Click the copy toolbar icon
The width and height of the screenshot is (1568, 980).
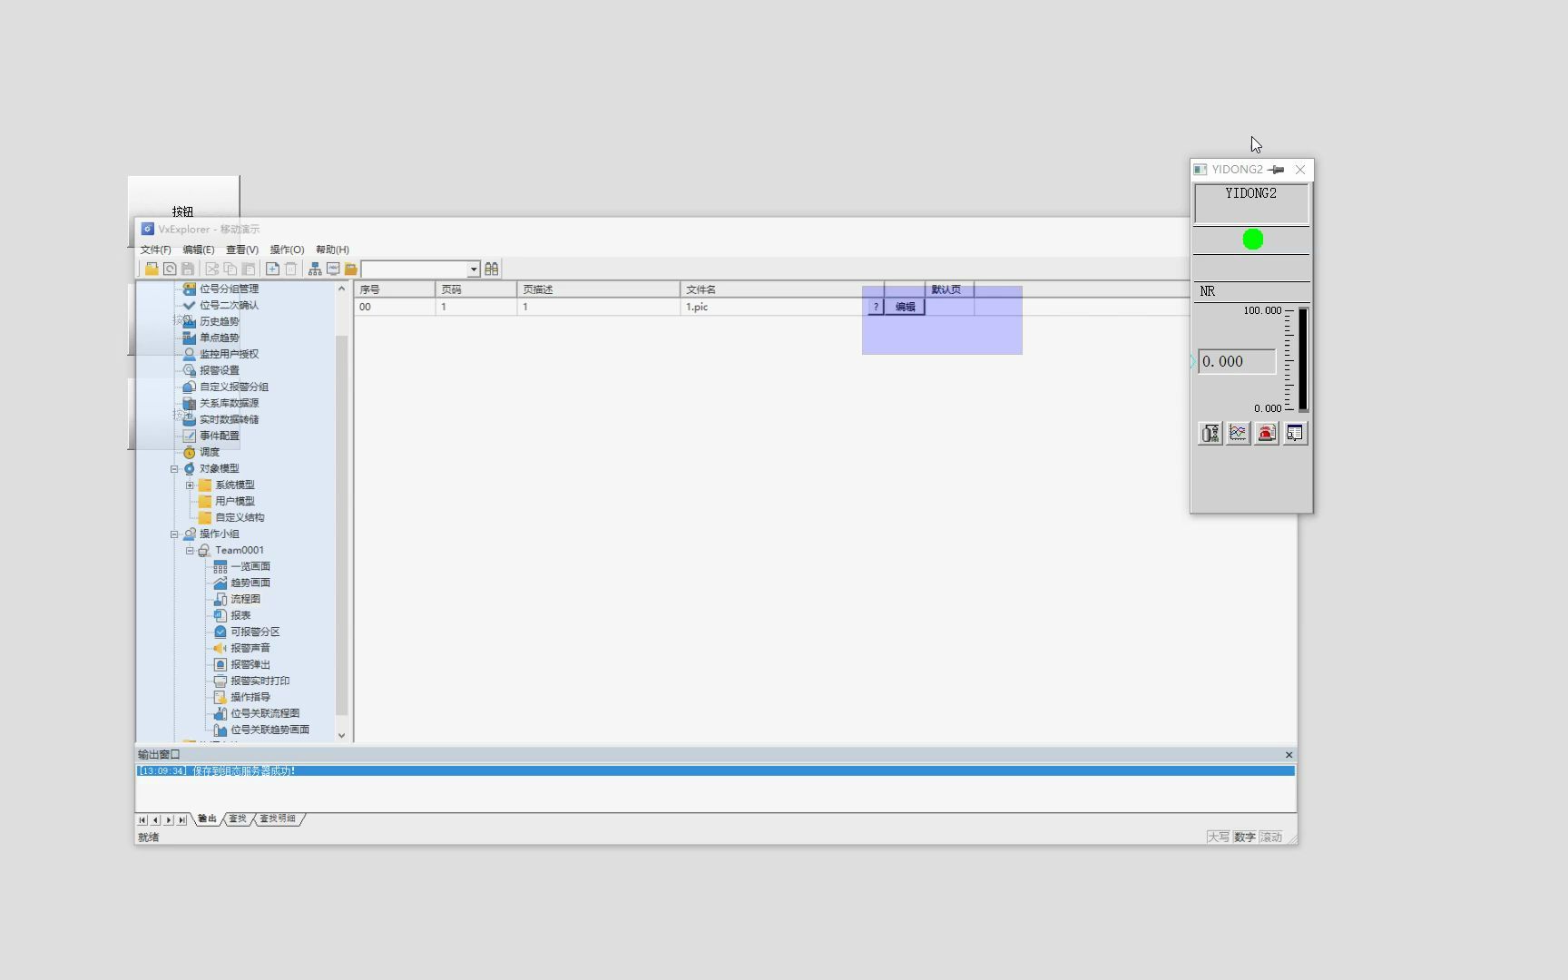tap(230, 269)
